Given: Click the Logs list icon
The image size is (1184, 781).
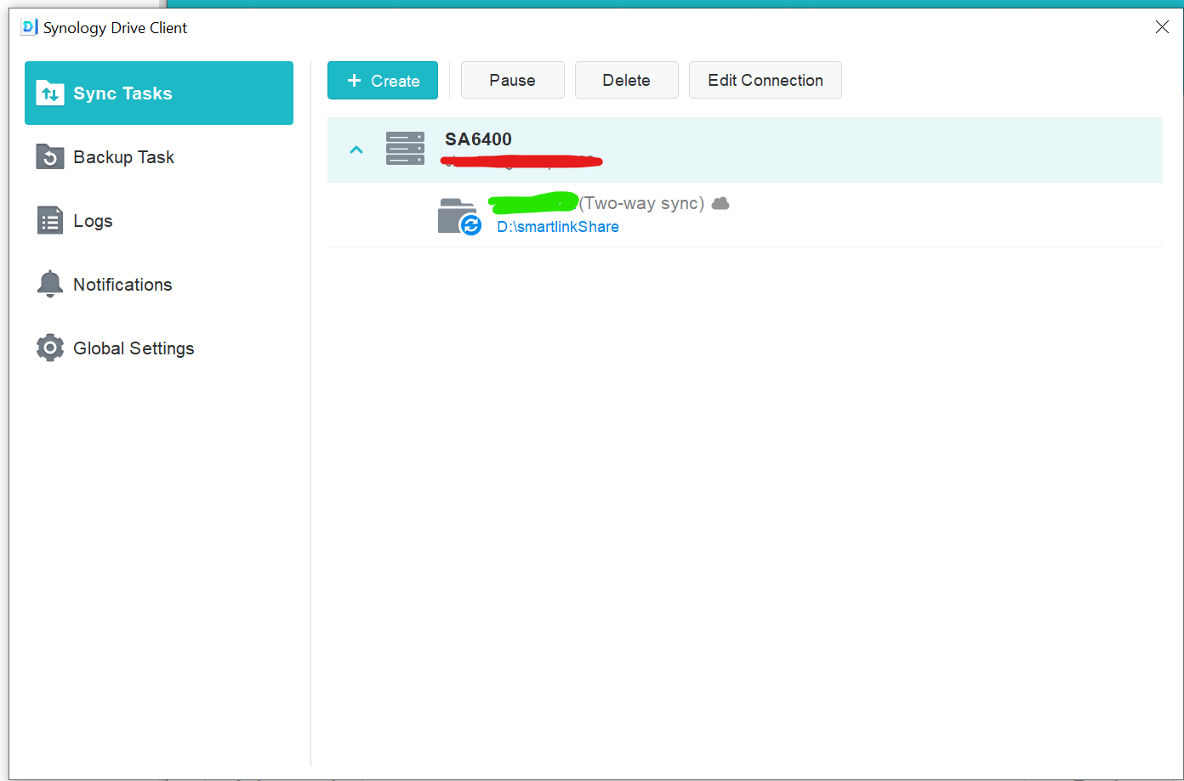Looking at the screenshot, I should 50,220.
